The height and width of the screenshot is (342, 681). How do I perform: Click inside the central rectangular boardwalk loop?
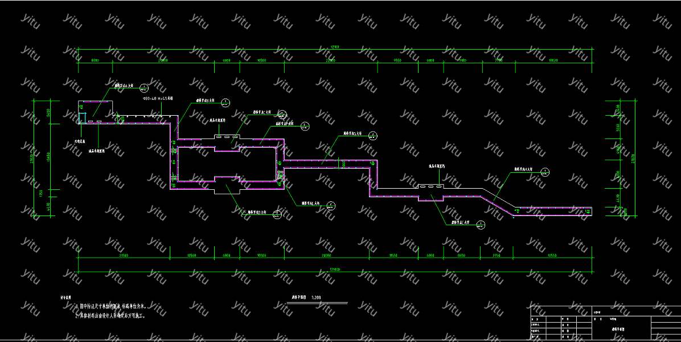tap(228, 165)
